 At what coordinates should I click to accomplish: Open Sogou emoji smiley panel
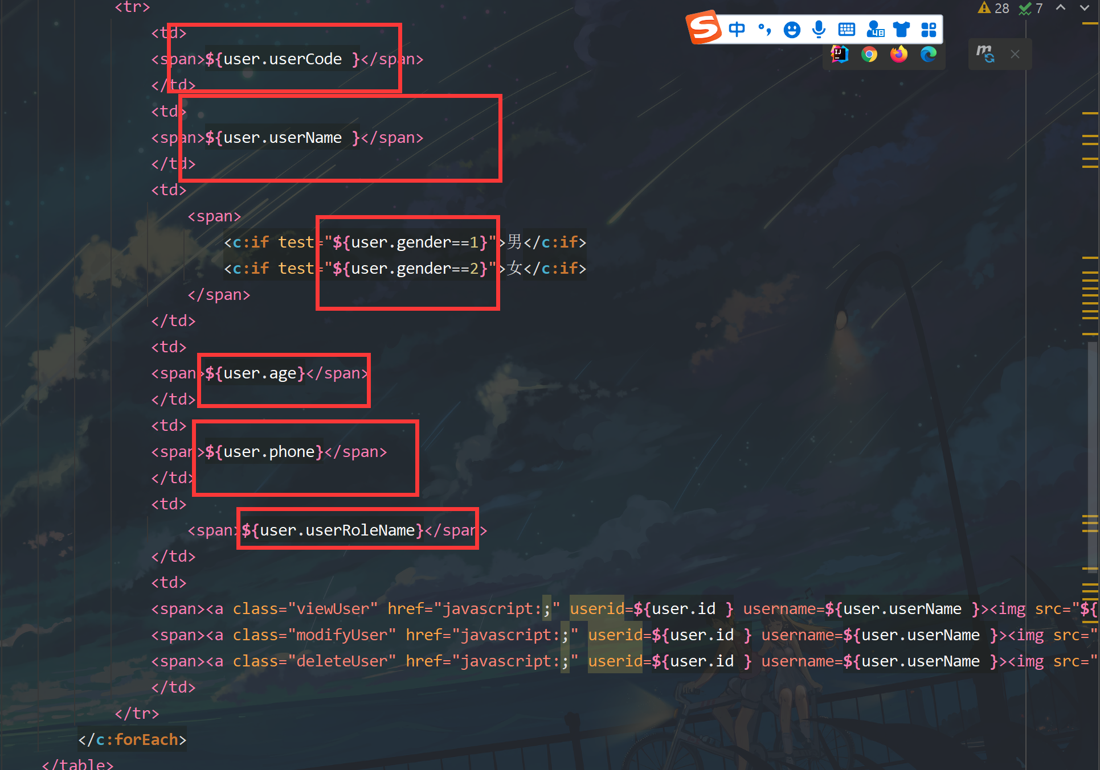coord(791,30)
